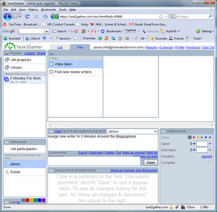Filter tasks by the purple color swatch

point(43,200)
